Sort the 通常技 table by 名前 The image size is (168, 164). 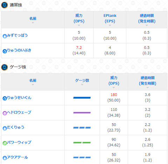click(x=33, y=20)
